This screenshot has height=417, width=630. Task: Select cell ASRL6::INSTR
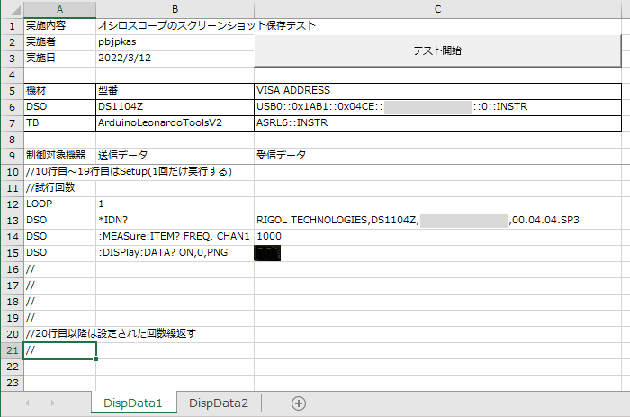[x=438, y=123]
